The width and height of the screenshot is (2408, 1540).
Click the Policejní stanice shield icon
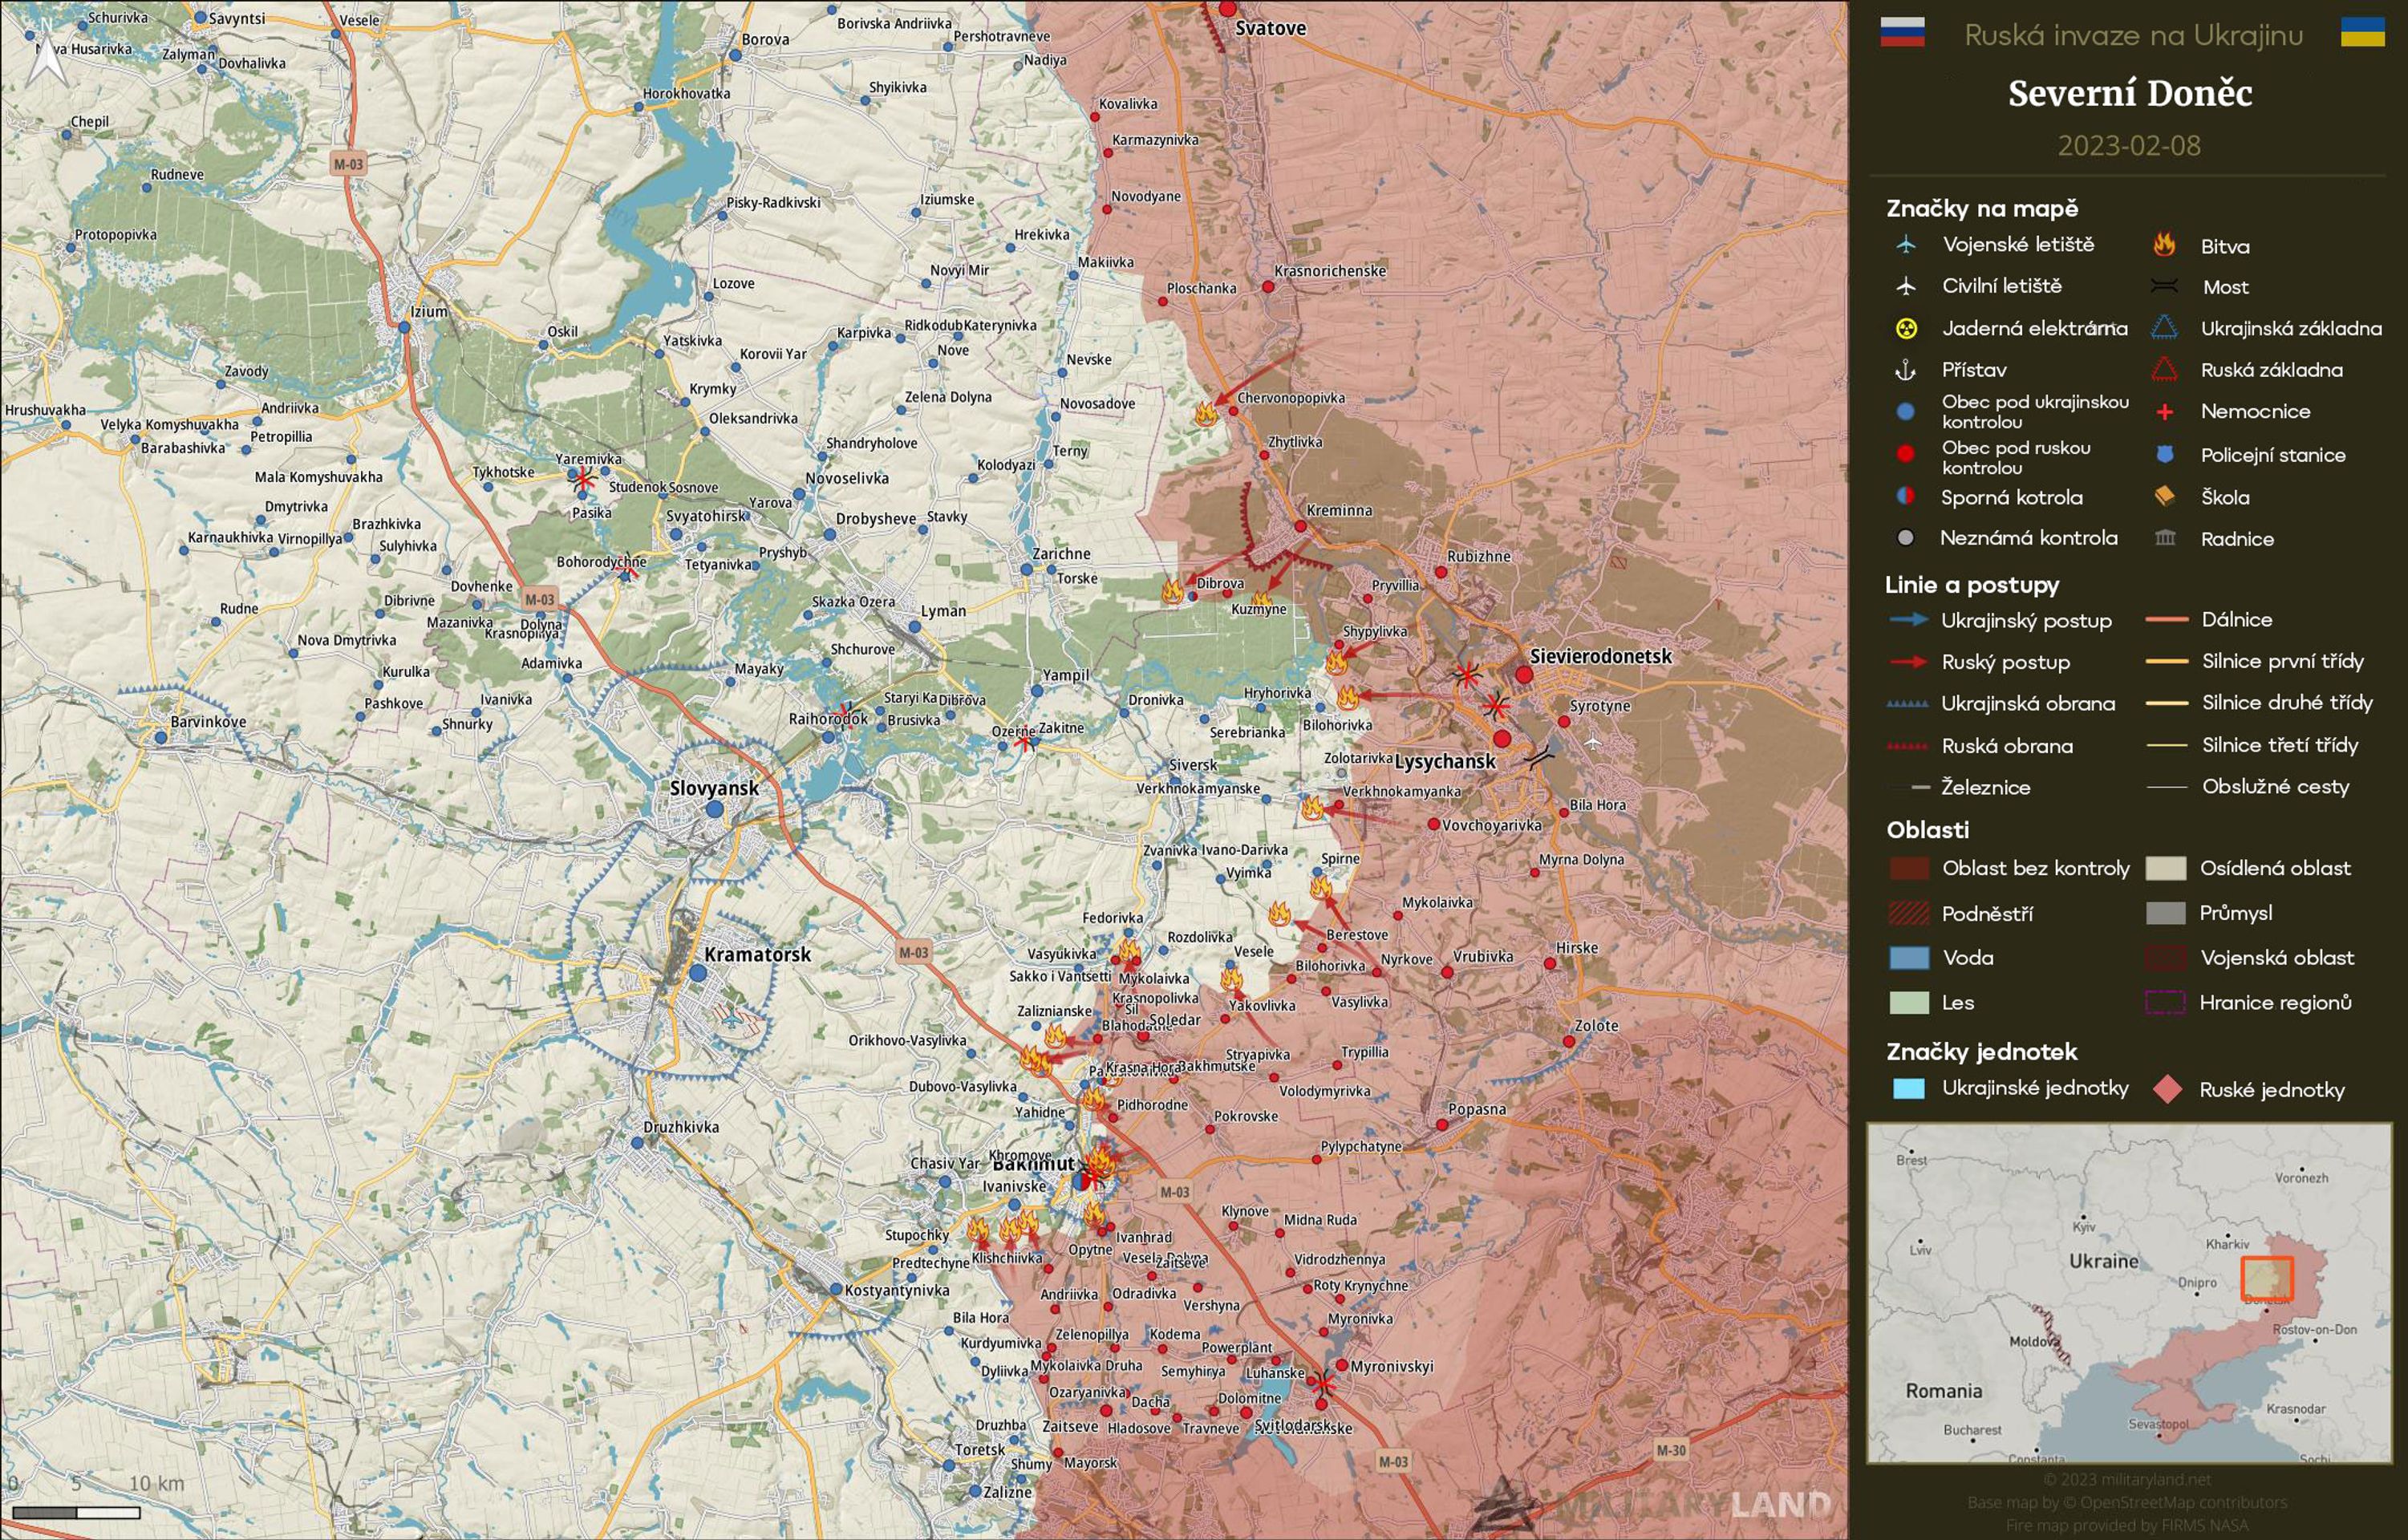click(x=2164, y=455)
